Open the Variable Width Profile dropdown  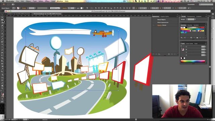tap(48, 8)
